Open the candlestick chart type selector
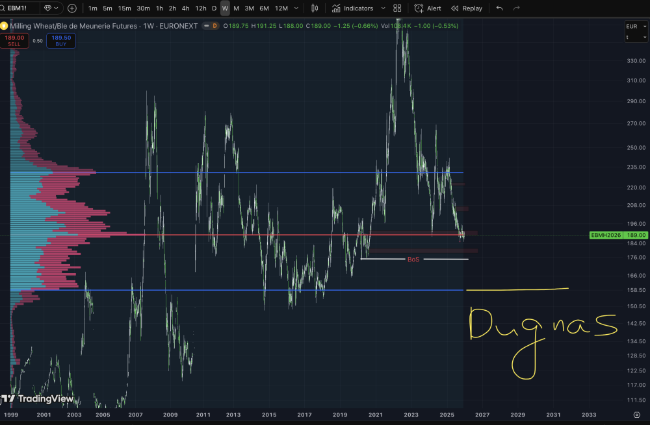The height and width of the screenshot is (425, 650). [x=315, y=8]
